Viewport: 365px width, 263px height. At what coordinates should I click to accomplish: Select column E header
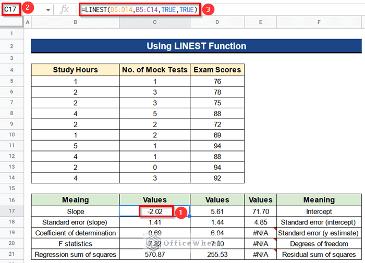pyautogui.click(x=261, y=22)
